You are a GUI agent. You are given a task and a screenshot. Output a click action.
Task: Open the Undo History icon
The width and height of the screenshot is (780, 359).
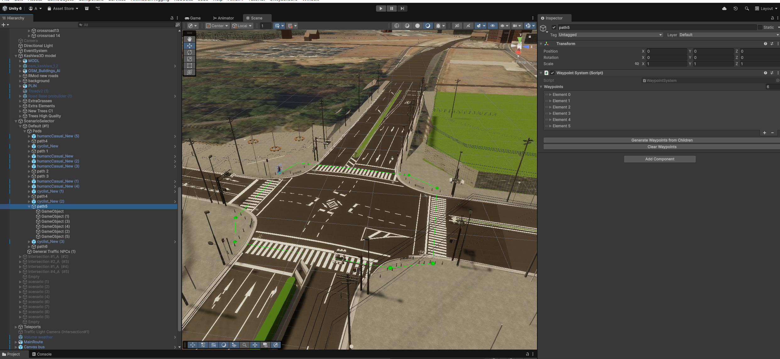click(x=736, y=8)
